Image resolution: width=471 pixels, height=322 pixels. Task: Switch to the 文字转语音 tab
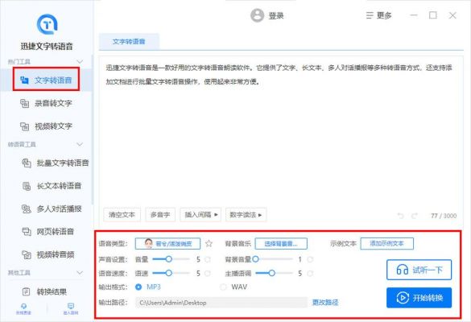[129, 42]
